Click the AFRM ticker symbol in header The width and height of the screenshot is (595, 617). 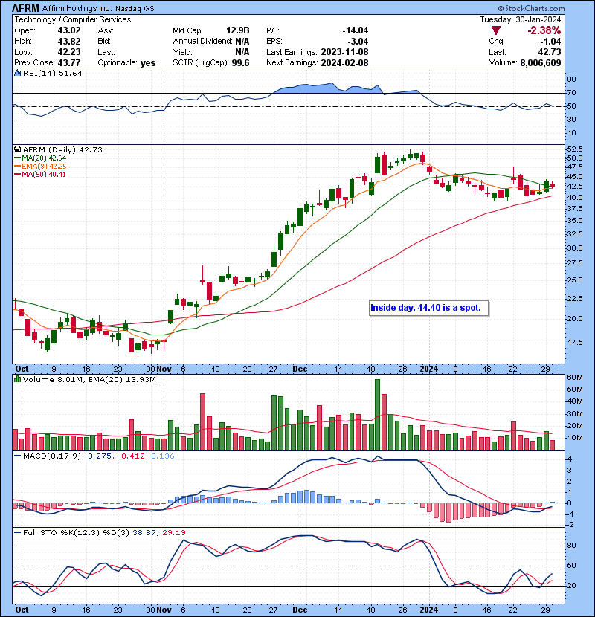pyautogui.click(x=25, y=8)
